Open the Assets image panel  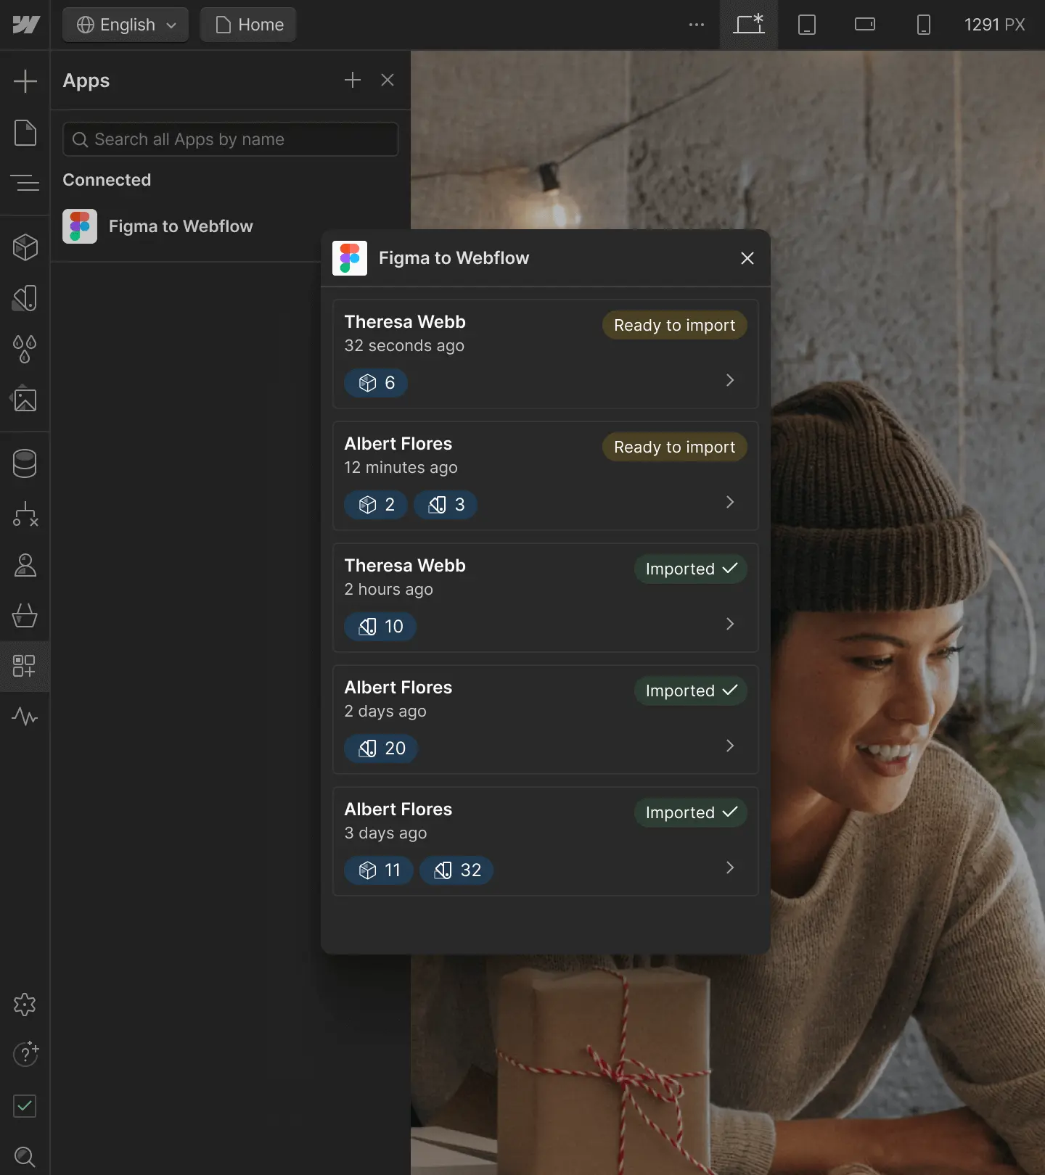point(25,400)
